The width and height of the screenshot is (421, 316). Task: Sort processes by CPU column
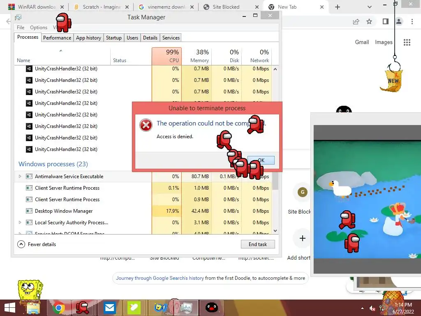pyautogui.click(x=167, y=56)
